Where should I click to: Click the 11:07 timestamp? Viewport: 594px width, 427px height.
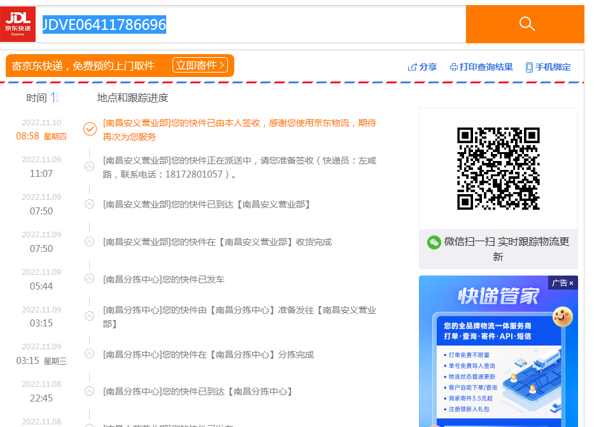pyautogui.click(x=41, y=174)
